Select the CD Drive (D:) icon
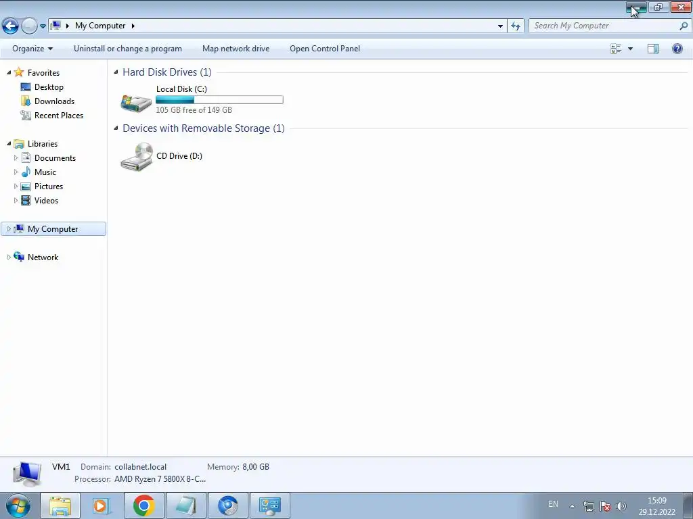Screen dimensions: 693x519 pyautogui.click(x=137, y=157)
